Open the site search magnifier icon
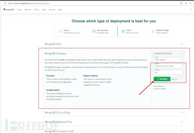The height and width of the screenshot is (133, 194). pyautogui.click(x=191, y=10)
